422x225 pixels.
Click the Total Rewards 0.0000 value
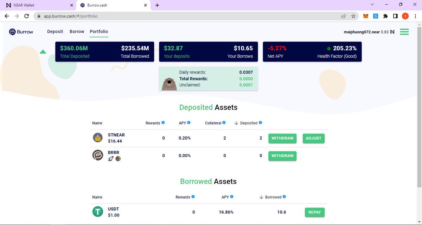pos(246,79)
